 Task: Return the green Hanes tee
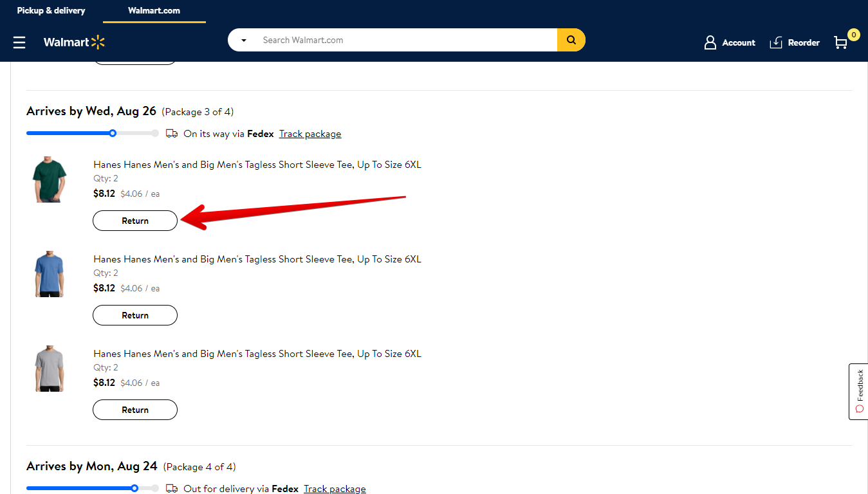135,221
